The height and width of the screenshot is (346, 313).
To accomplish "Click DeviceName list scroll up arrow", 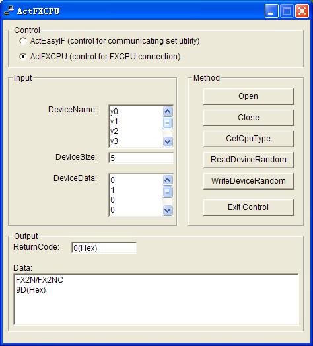I will tap(167, 111).
